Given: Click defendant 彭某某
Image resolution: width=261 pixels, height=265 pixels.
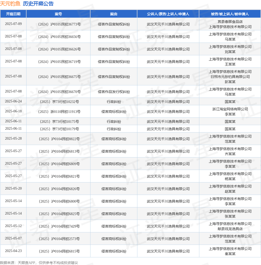Looking at the screenshot, I should tap(230, 82).
